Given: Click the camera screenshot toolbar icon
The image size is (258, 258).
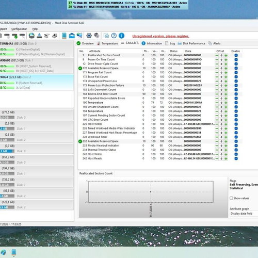Looking at the screenshot, I should 106,36.
